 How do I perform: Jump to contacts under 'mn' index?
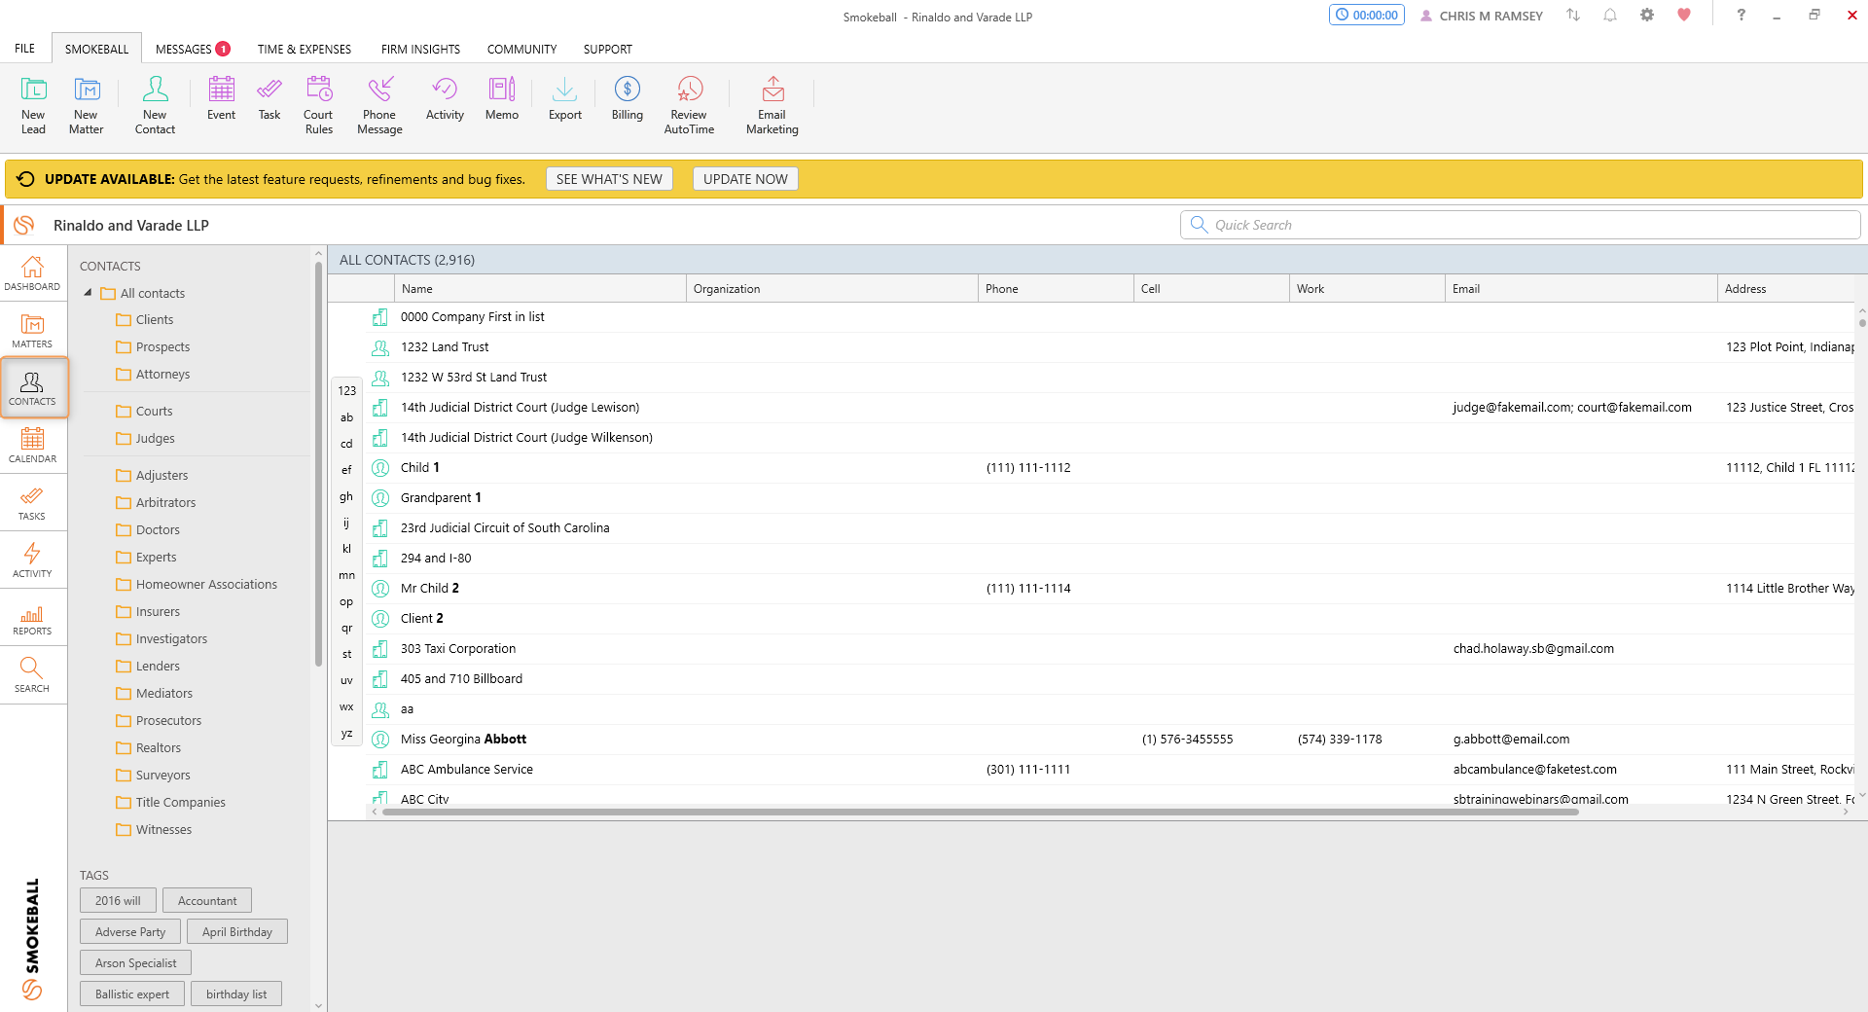click(346, 575)
